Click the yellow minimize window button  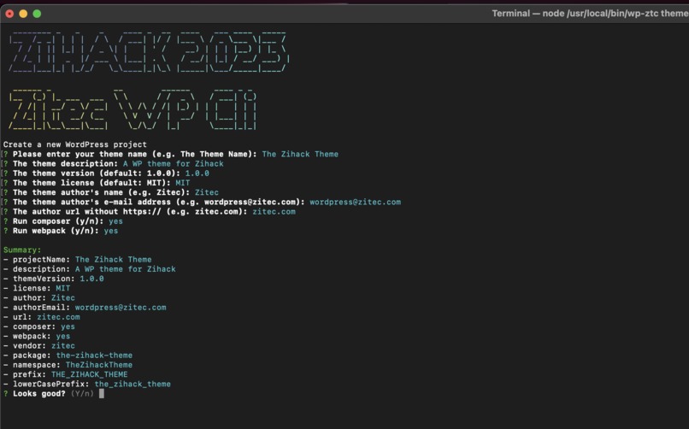point(23,14)
